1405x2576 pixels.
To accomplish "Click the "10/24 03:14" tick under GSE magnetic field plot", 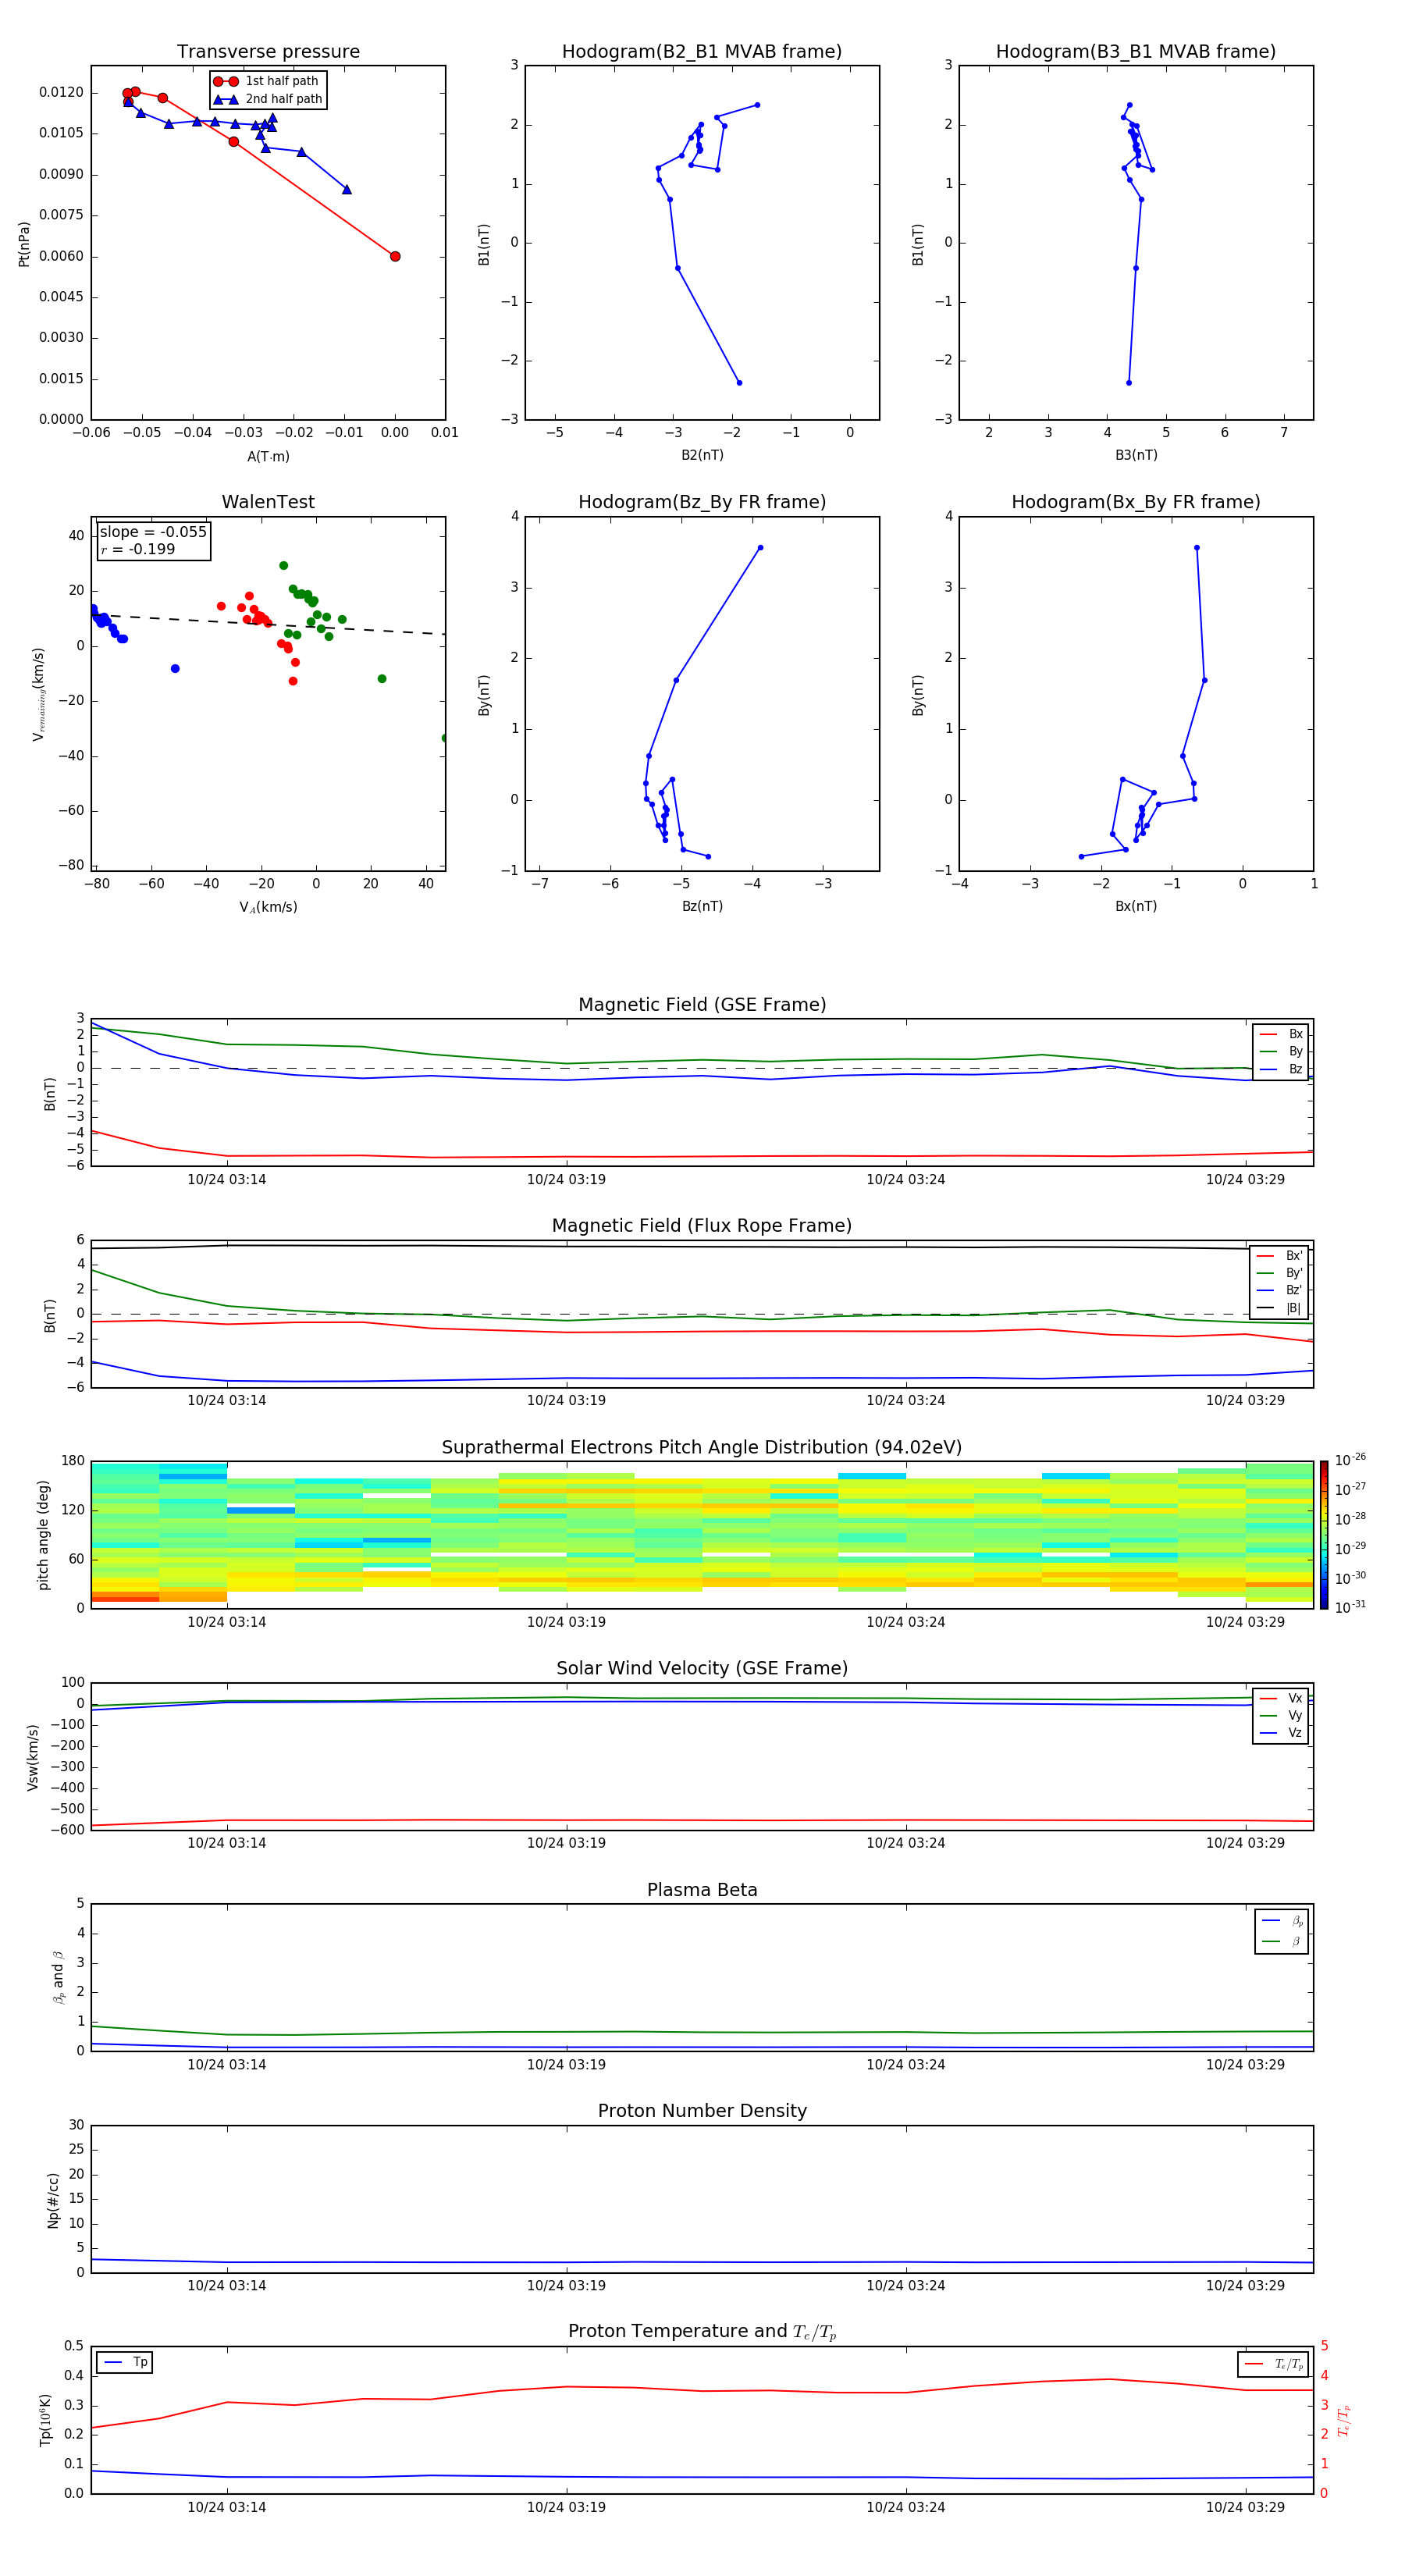I will pyautogui.click(x=227, y=1180).
